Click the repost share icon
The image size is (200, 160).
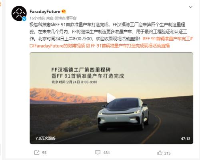37,152
